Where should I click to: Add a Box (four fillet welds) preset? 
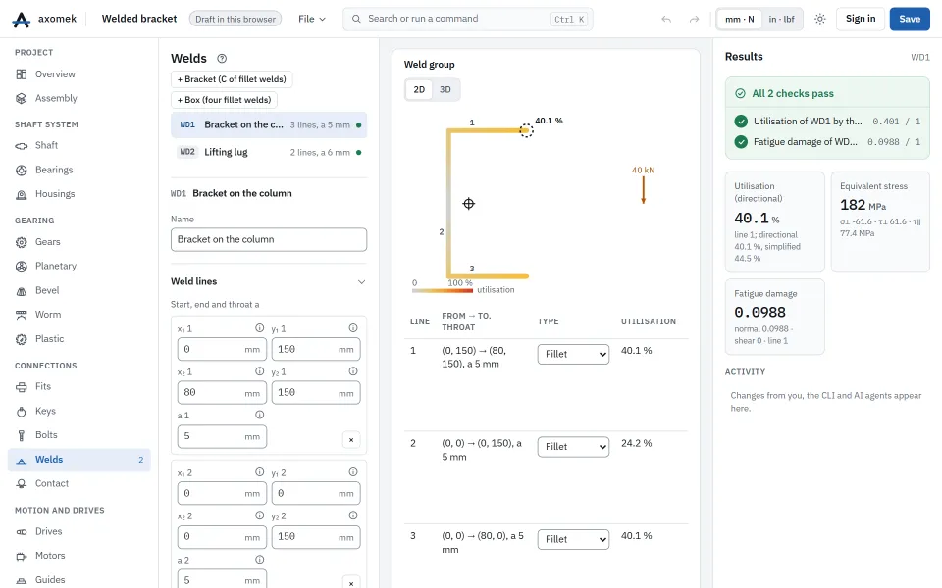coord(224,100)
